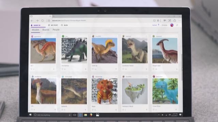218x122 pixels.
Task: Open the red-striped parasaurolophus by water thumbnail
Action: (x=165, y=50)
